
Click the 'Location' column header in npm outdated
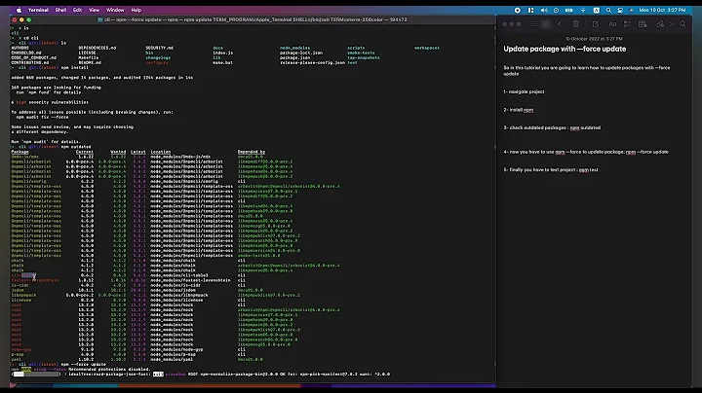pos(160,152)
